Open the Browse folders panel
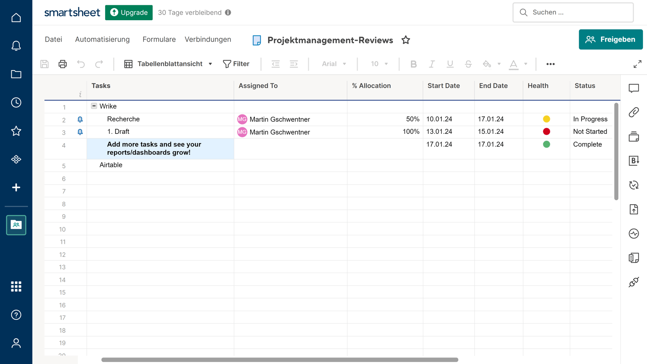Image resolution: width=647 pixels, height=364 pixels. [x=16, y=74]
